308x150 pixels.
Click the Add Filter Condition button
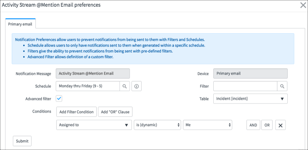[76, 112]
